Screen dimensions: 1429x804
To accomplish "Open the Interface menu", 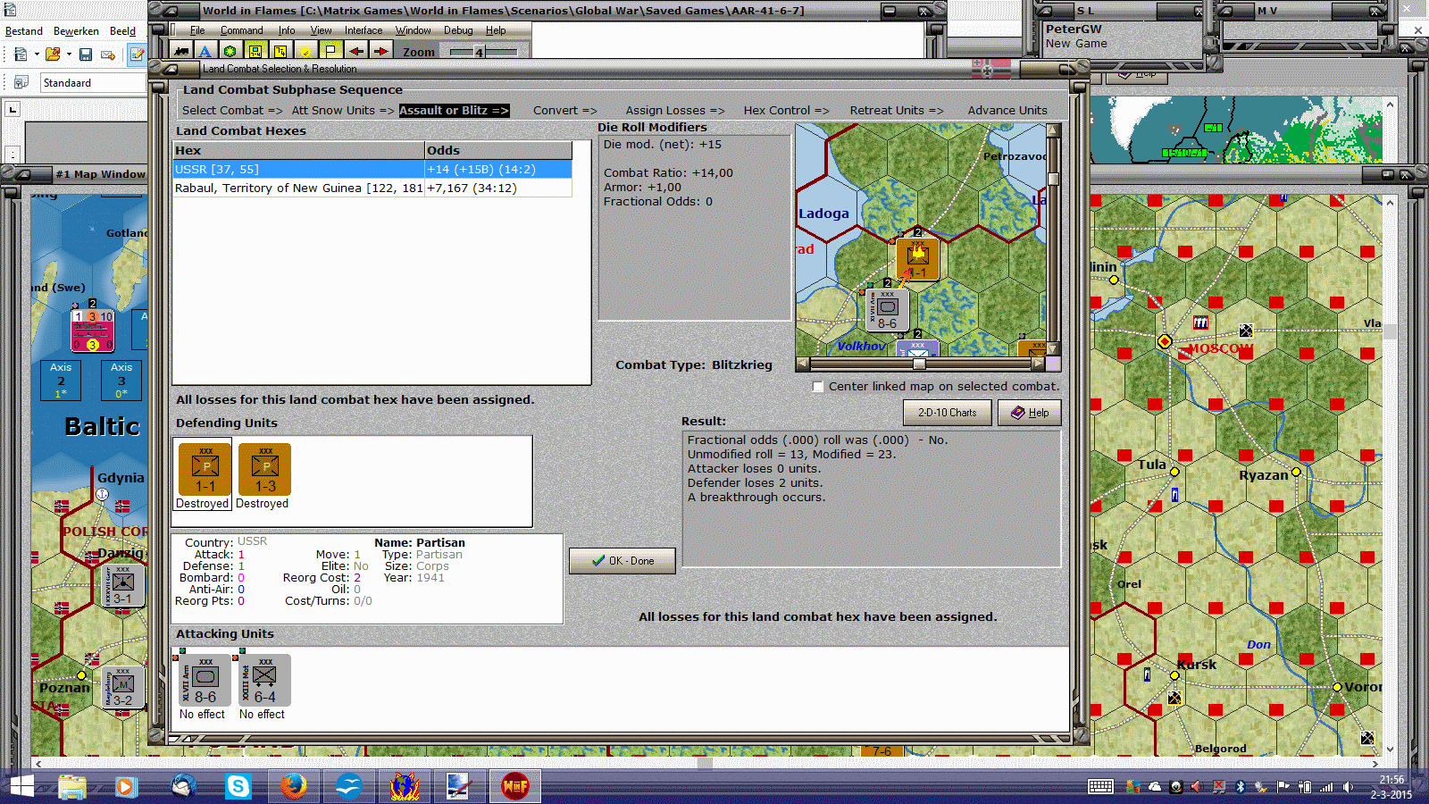I will [x=364, y=30].
